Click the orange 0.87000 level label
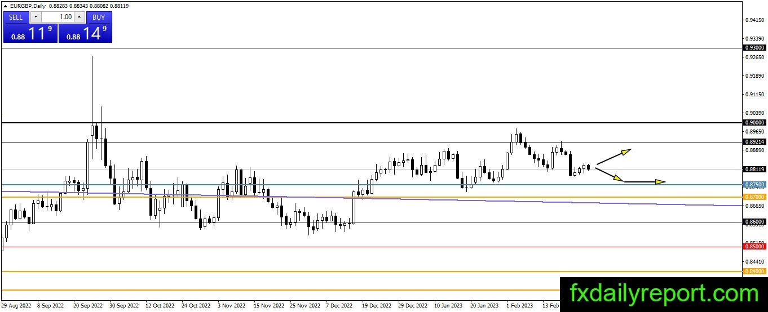The height and width of the screenshot is (312, 768). 754,197
